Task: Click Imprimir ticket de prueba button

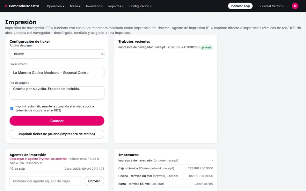Action: pyautogui.click(x=57, y=134)
